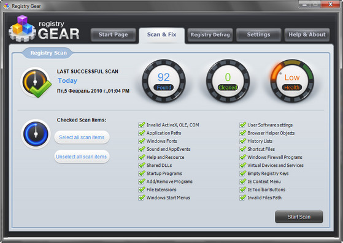Open the Registry Defrag tab
This screenshot has width=343, height=243.
coord(210,35)
